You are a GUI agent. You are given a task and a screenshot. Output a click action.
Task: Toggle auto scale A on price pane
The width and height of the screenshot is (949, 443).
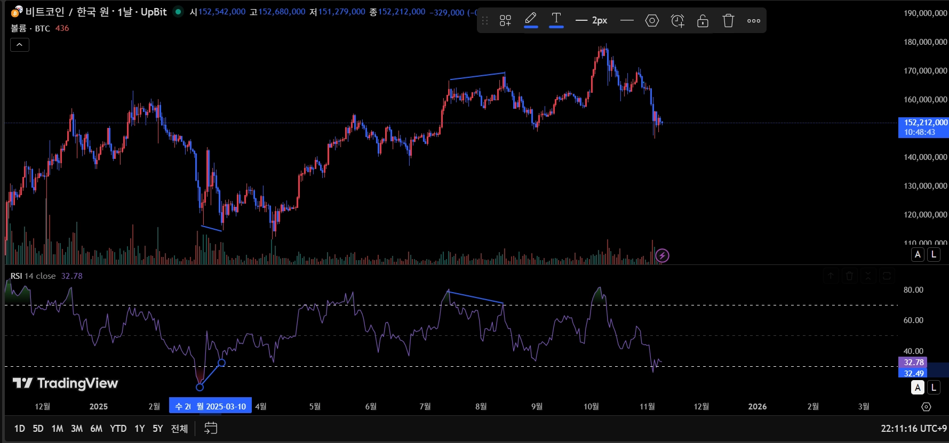[x=918, y=255]
